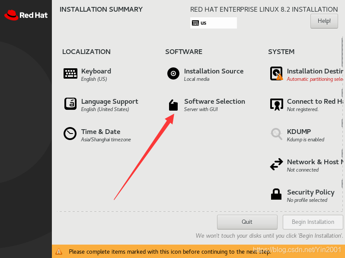
Task: Open the Connect to Red Hat icon
Action: tap(277, 104)
